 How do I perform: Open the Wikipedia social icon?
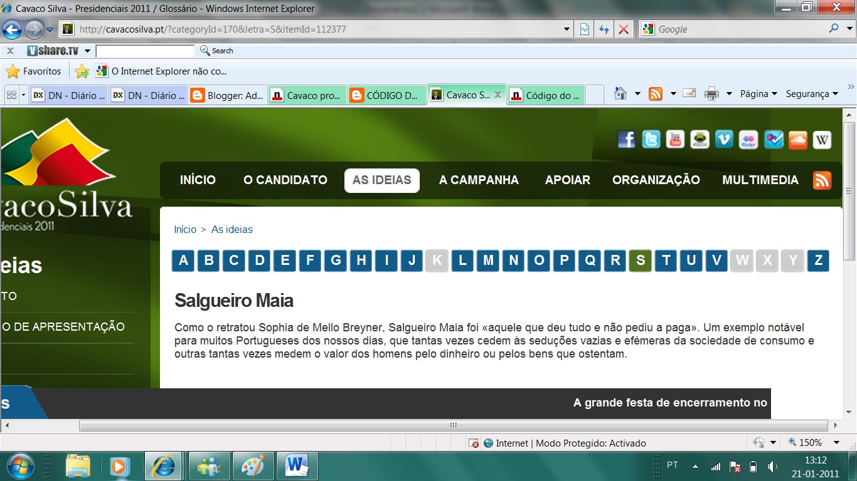pos(822,139)
